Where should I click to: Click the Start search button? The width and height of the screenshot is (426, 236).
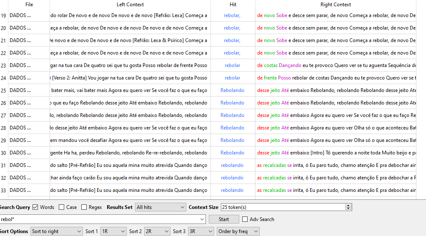[224, 219]
